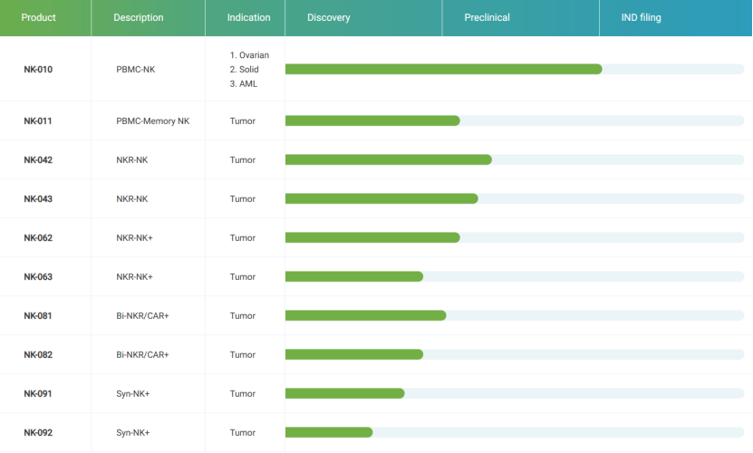The width and height of the screenshot is (753, 453).
Task: Open the NK-092 product entry
Action: [x=38, y=433]
